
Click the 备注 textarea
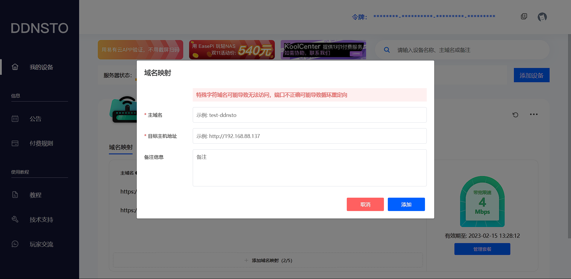click(309, 168)
